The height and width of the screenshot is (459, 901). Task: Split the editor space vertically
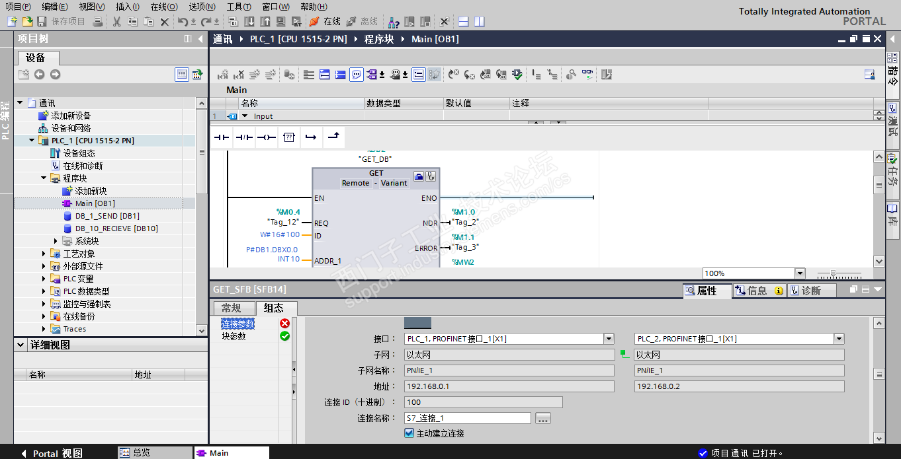(x=479, y=22)
